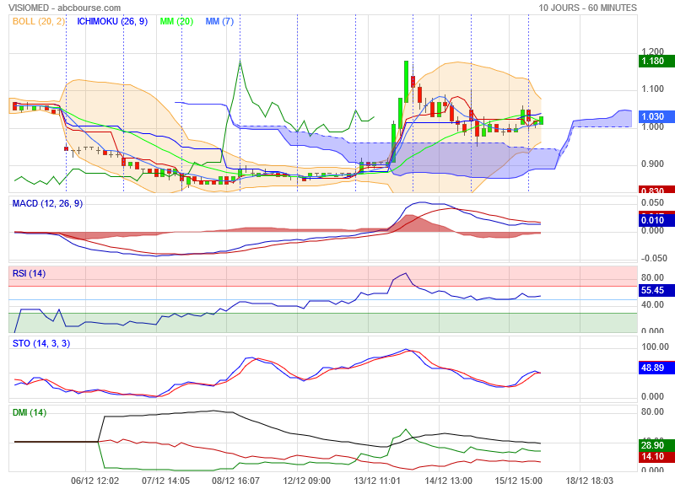Image resolution: width=675 pixels, height=489 pixels.
Task: Click the red 14.10 DMI value tag
Action: [x=652, y=456]
